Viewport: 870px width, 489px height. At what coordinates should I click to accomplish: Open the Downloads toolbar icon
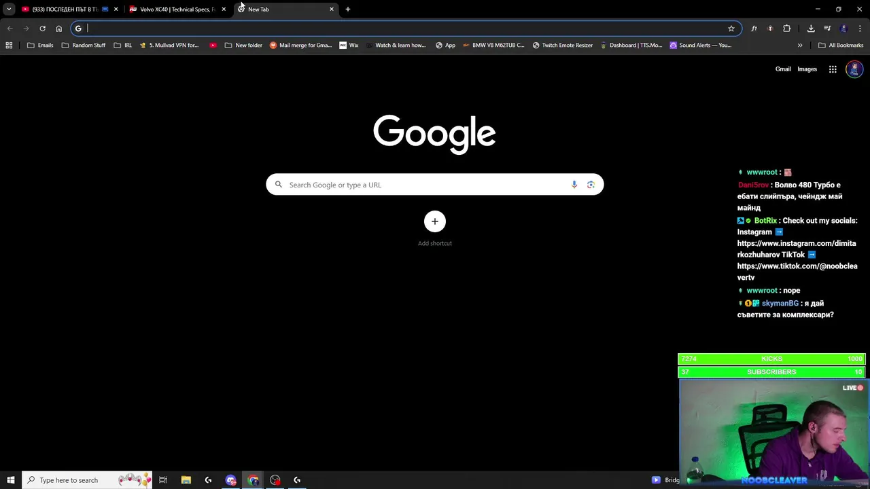click(x=811, y=29)
